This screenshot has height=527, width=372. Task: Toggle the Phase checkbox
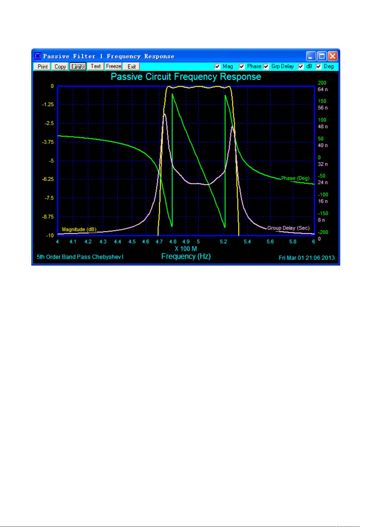click(x=242, y=67)
